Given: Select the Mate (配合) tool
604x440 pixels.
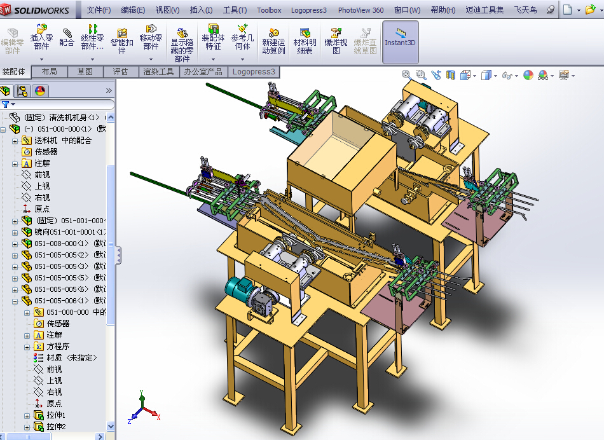Looking at the screenshot, I should pyautogui.click(x=67, y=38).
